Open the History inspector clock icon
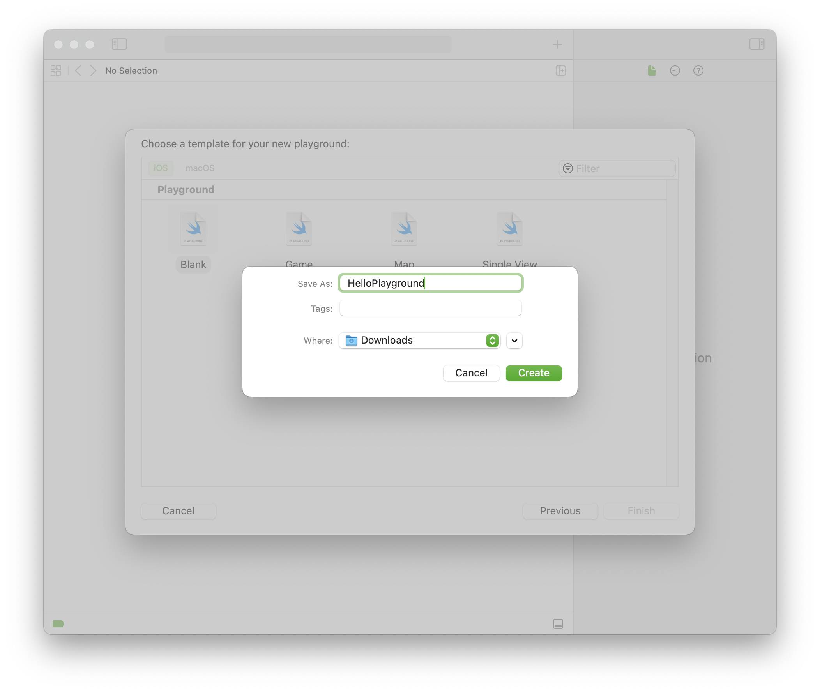Viewport: 820px width, 692px height. (675, 71)
